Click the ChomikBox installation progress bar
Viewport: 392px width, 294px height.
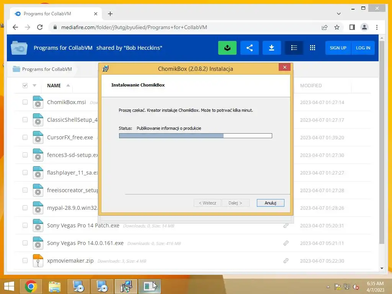click(x=196, y=136)
